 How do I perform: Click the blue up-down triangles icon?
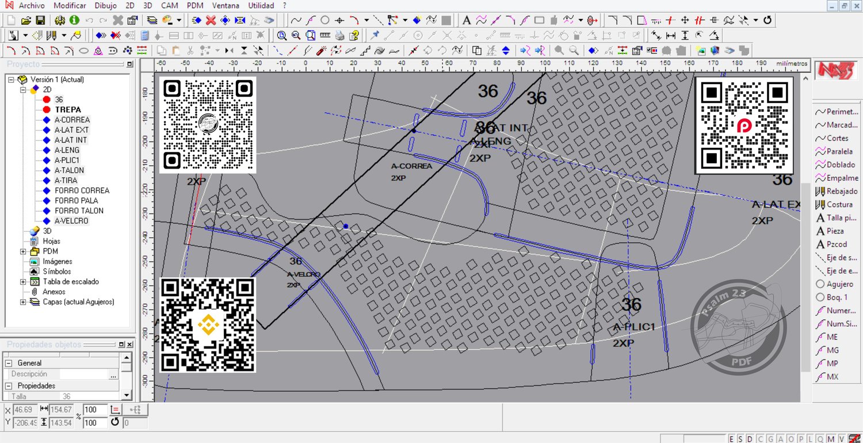click(506, 51)
